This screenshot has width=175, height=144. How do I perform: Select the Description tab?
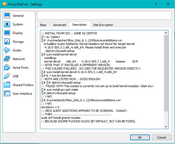[x=80, y=25]
